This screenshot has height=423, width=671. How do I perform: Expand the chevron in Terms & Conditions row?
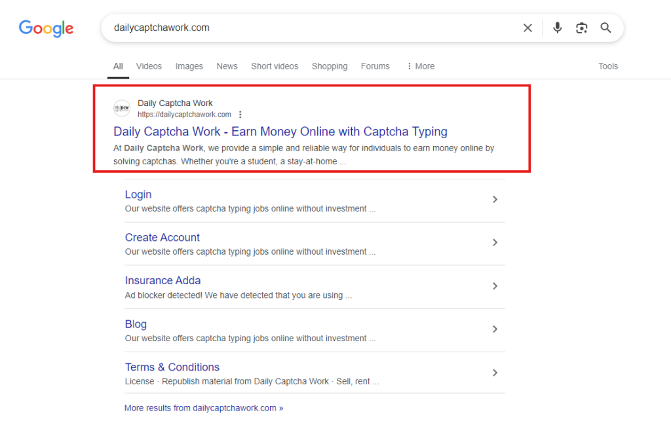495,373
